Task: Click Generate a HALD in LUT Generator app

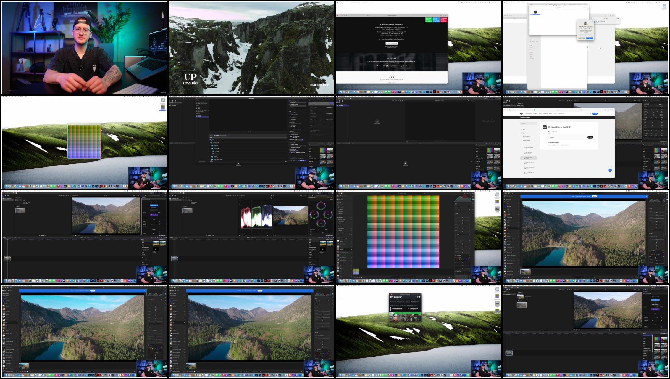Action: (398, 309)
